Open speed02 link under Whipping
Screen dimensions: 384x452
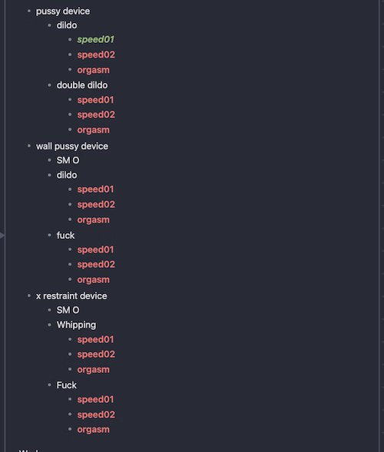point(96,355)
